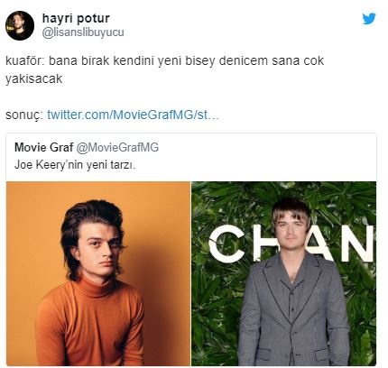The width and height of the screenshot is (388, 368).
Task: Click the word "kendini" in the tweet text
Action: [x=134, y=60]
